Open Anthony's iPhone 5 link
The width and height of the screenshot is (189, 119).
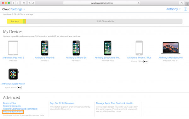[x=45, y=58]
